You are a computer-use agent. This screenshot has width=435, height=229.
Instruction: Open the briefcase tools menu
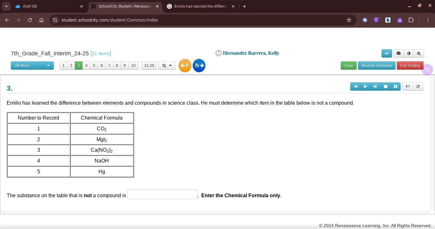398,53
